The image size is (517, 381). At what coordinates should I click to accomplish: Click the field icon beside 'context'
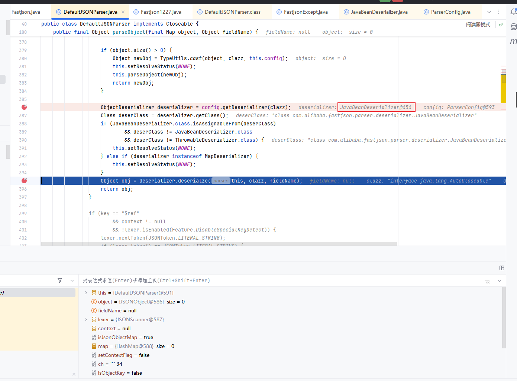(94, 328)
